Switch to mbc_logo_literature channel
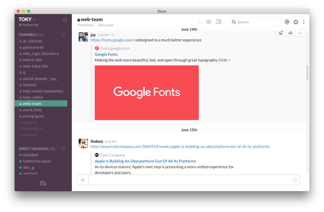The height and width of the screenshot is (212, 324). tap(41, 53)
